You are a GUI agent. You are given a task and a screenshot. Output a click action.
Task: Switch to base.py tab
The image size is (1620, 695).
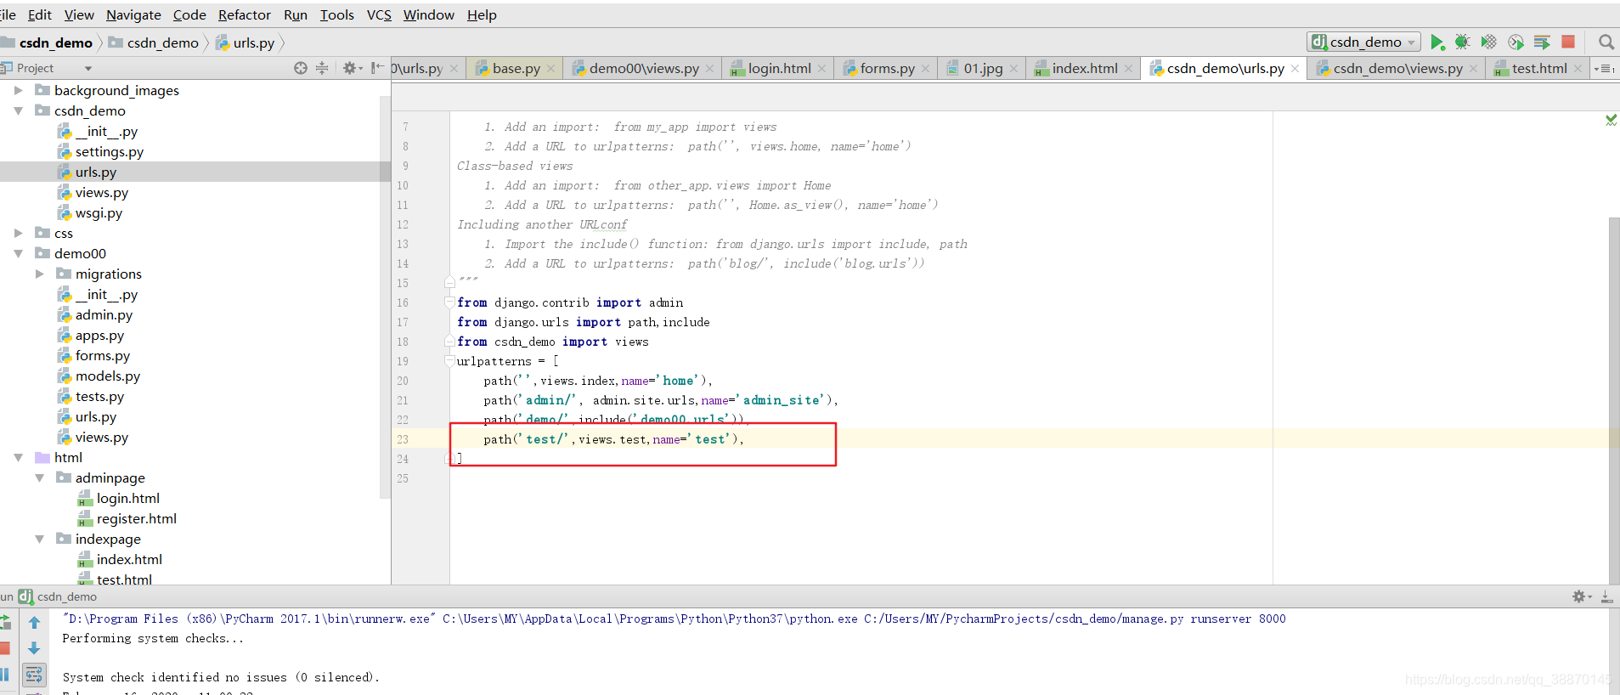[x=515, y=69]
